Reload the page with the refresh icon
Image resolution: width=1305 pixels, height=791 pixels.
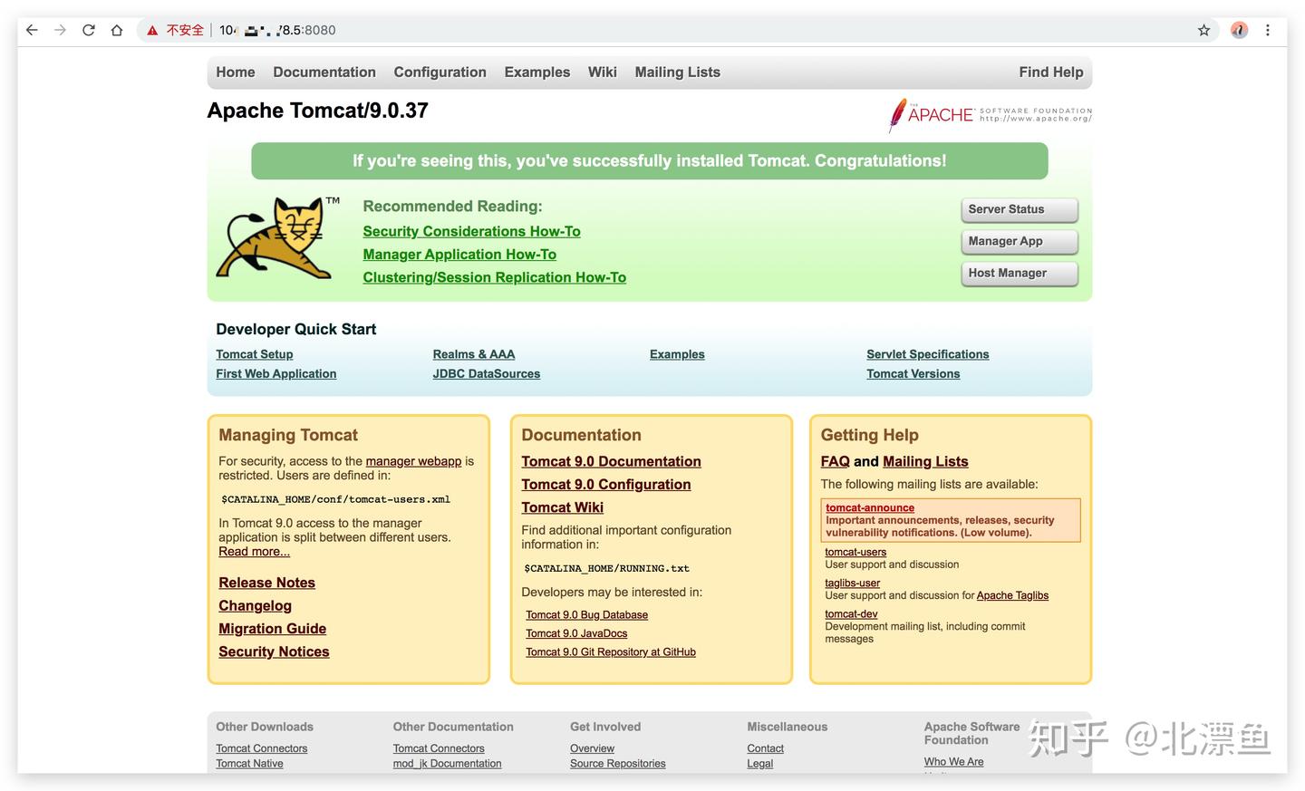point(89,30)
